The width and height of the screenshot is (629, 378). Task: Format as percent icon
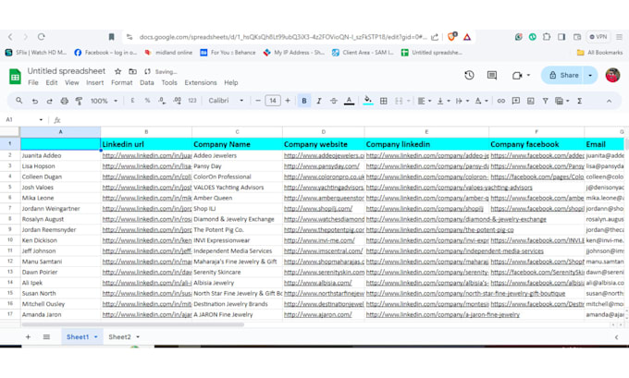pyautogui.click(x=147, y=101)
